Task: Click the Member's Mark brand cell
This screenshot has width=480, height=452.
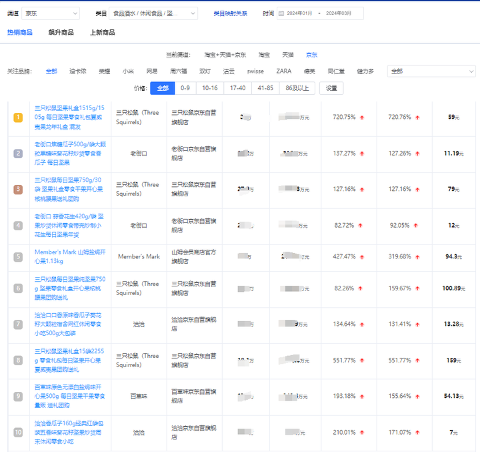Action: point(139,256)
